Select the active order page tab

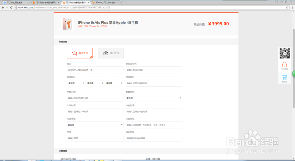[x=76, y=3]
